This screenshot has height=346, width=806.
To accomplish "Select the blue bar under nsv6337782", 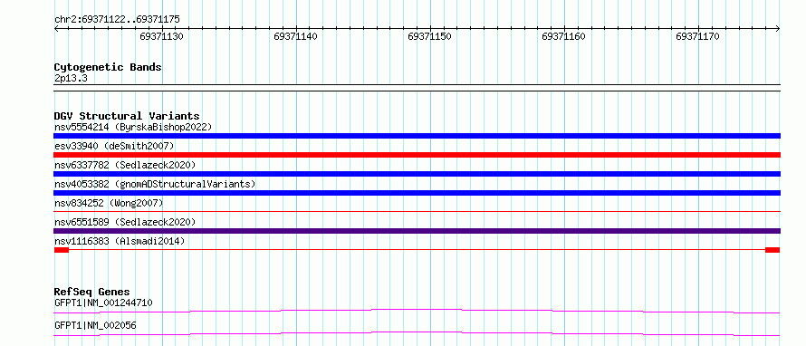I will [x=417, y=174].
